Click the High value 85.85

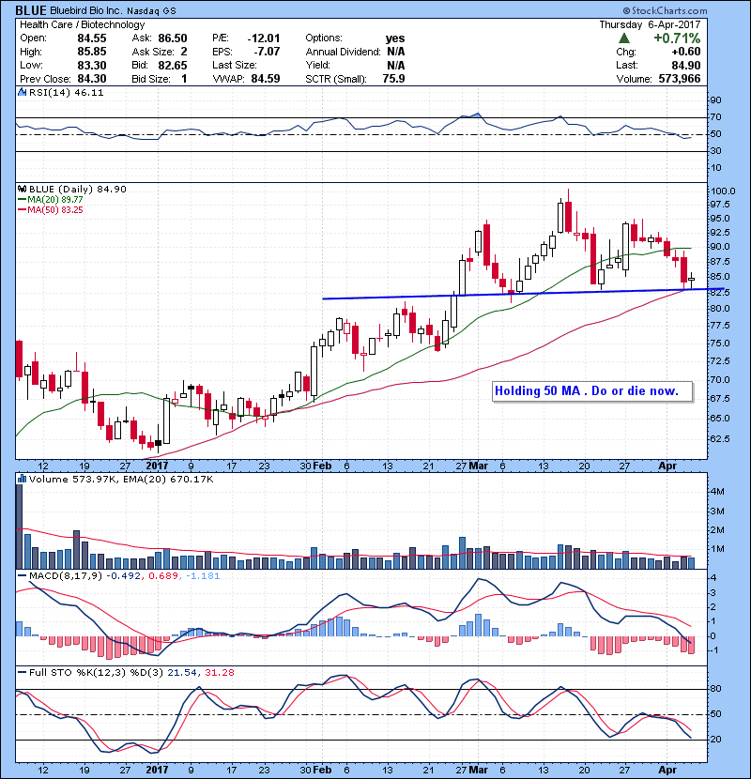91,52
